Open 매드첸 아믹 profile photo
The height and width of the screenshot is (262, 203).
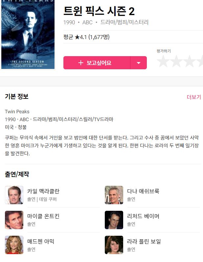[14, 245]
